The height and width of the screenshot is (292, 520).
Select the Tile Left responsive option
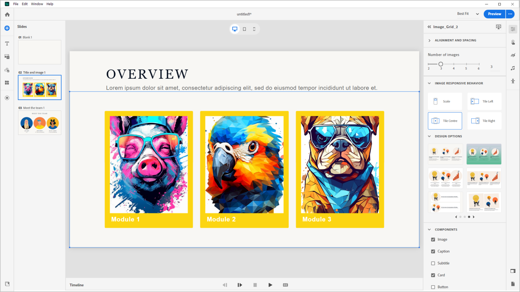(484, 101)
